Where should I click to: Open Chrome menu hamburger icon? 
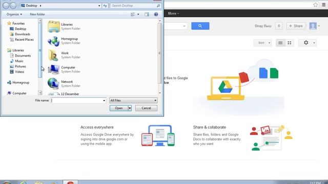323,5
